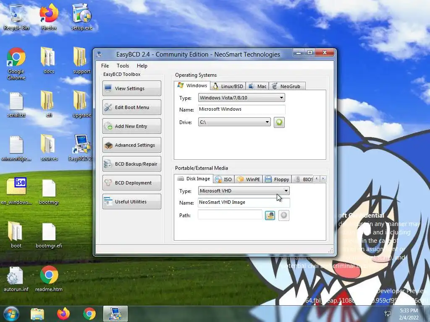Viewport: 430px width, 322px height.
Task: Open Advanced Settings
Action: click(131, 145)
